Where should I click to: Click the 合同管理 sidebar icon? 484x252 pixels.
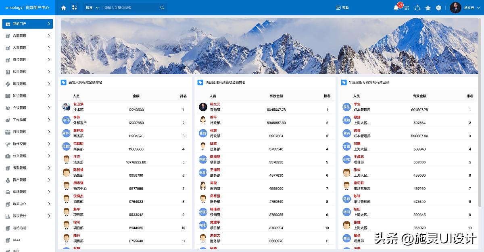pos(8,36)
